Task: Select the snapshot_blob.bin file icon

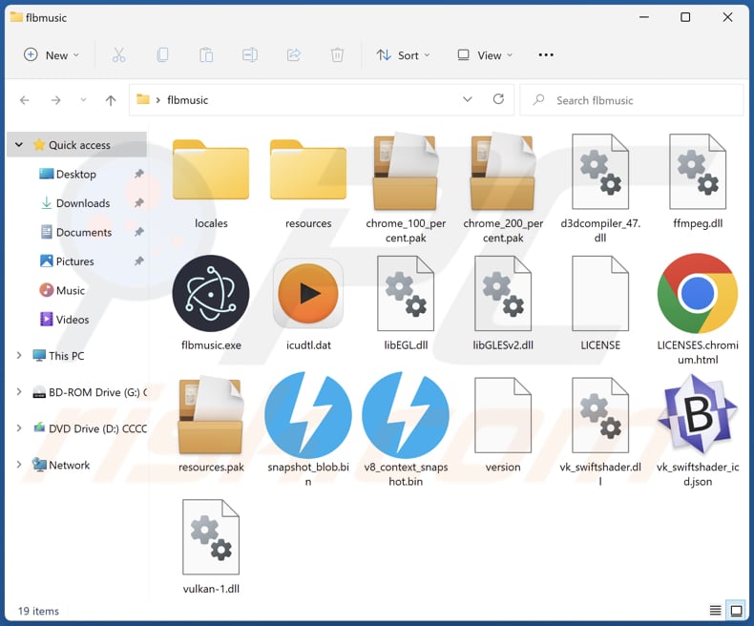Action: [x=308, y=415]
